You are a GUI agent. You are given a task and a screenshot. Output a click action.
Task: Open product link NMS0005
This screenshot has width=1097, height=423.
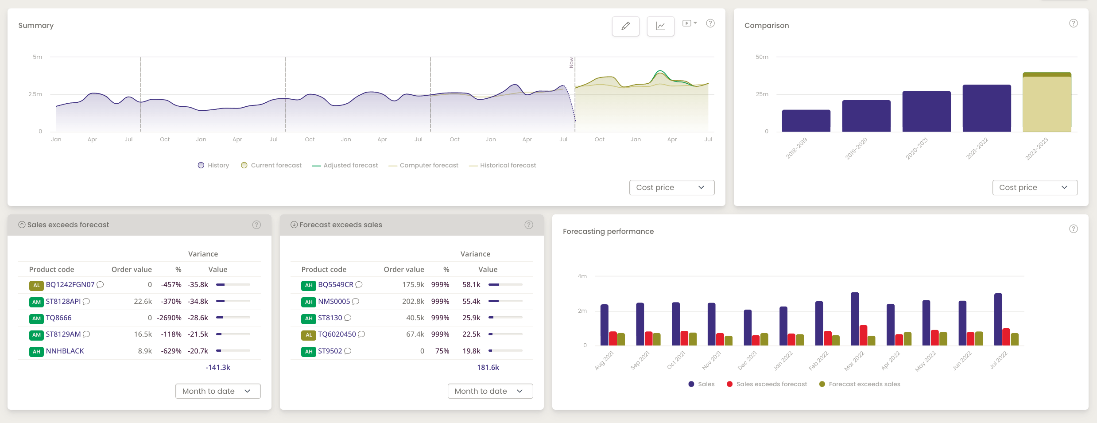334,302
